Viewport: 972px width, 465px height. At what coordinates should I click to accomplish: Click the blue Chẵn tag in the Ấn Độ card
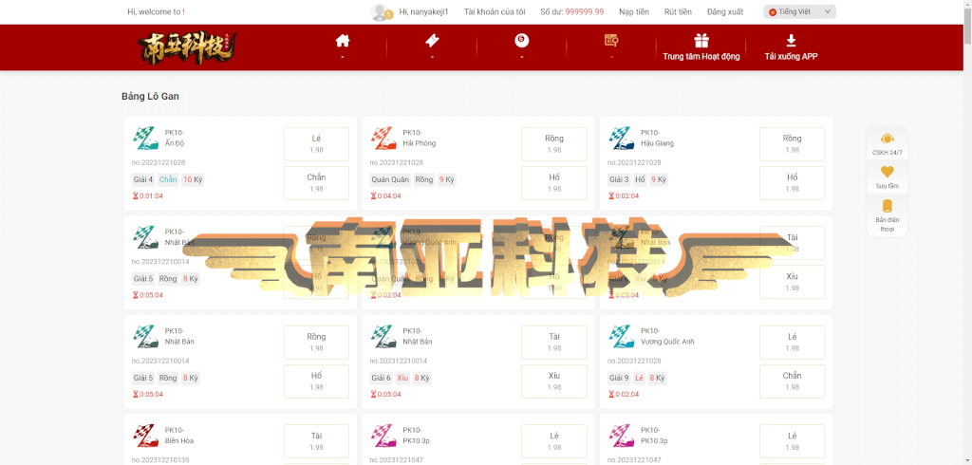point(167,179)
